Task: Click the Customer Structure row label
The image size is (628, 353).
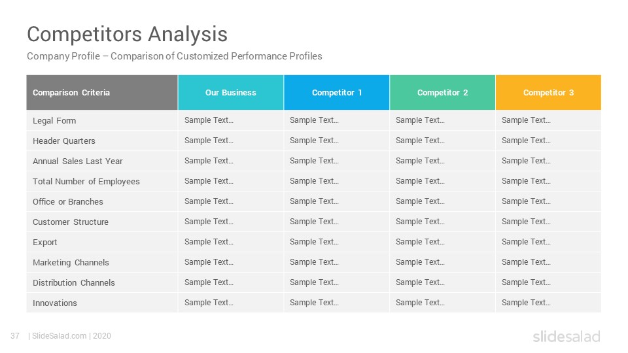Action: (x=71, y=222)
